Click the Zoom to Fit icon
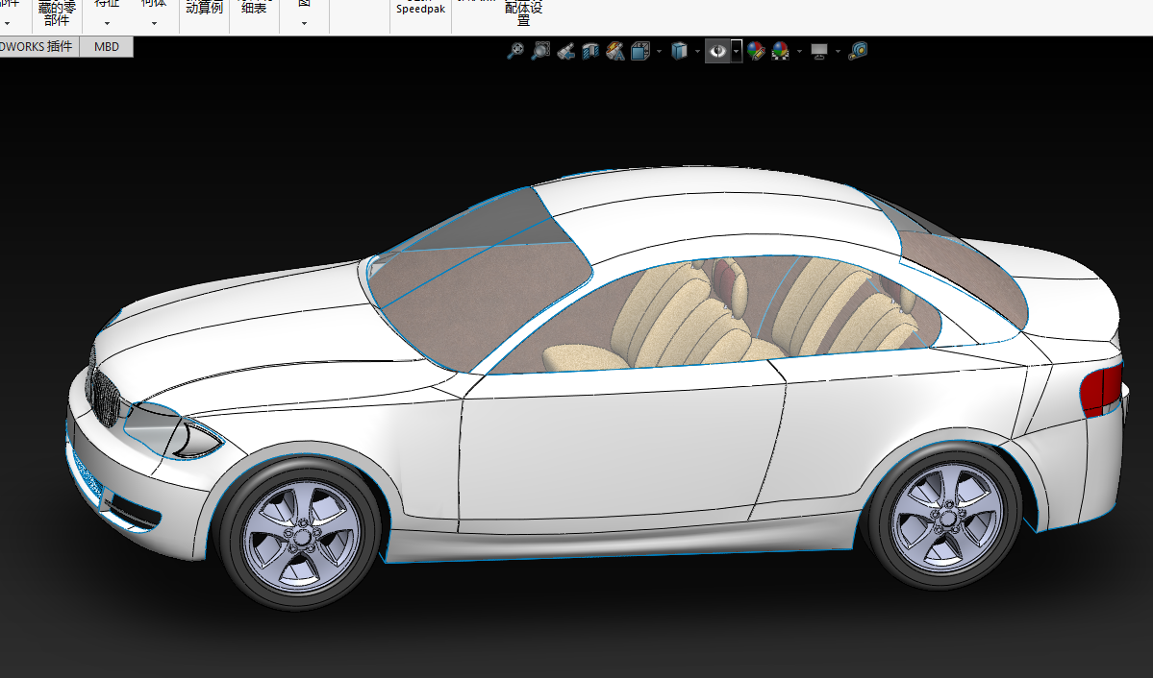Viewport: 1153px width, 678px height. [x=515, y=51]
